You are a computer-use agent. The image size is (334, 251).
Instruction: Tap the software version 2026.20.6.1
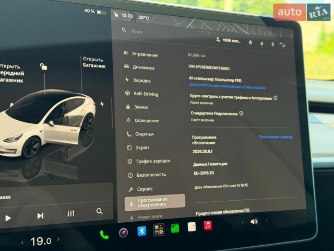[x=202, y=151]
